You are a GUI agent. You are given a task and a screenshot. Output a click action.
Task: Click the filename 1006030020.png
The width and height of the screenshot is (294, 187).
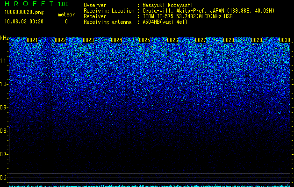tap(24, 13)
